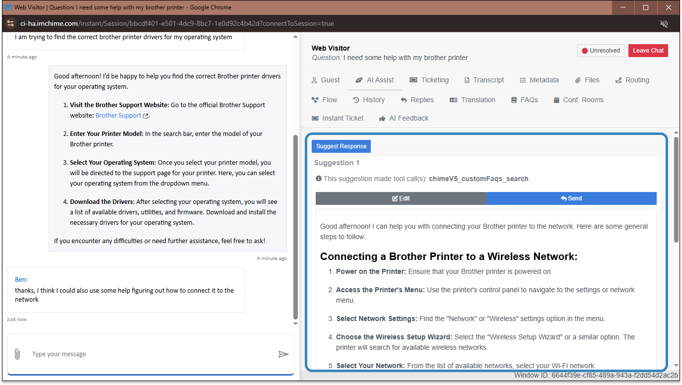Click the paperclip attachment icon
Viewport: 682px width, 385px height.
[x=17, y=354]
